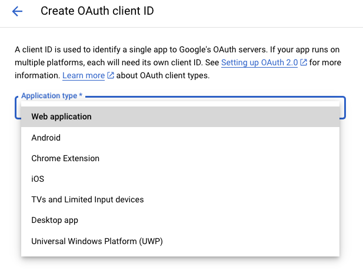Click the blank area below the options list

tap(180, 264)
